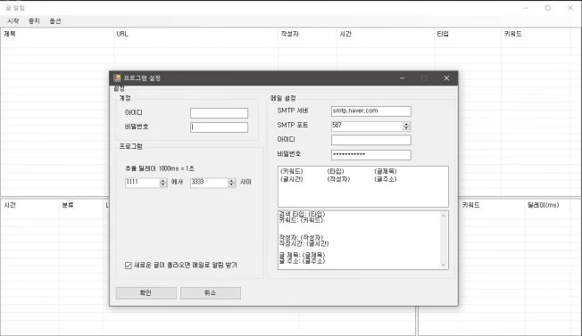Click the 작성자: (작성자) line in mail template
This screenshot has height=336, width=582.
(x=301, y=237)
